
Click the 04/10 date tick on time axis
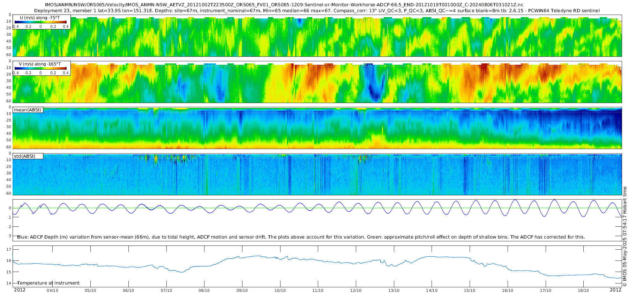pos(52,290)
